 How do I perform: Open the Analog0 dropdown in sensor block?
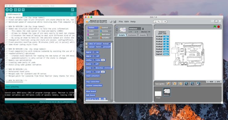click(106, 43)
